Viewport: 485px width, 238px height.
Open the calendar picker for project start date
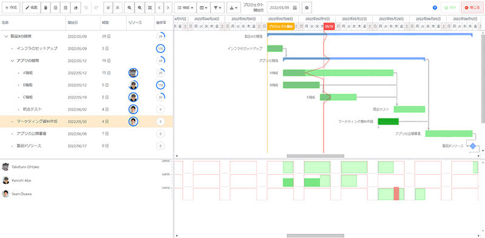coord(295,7)
